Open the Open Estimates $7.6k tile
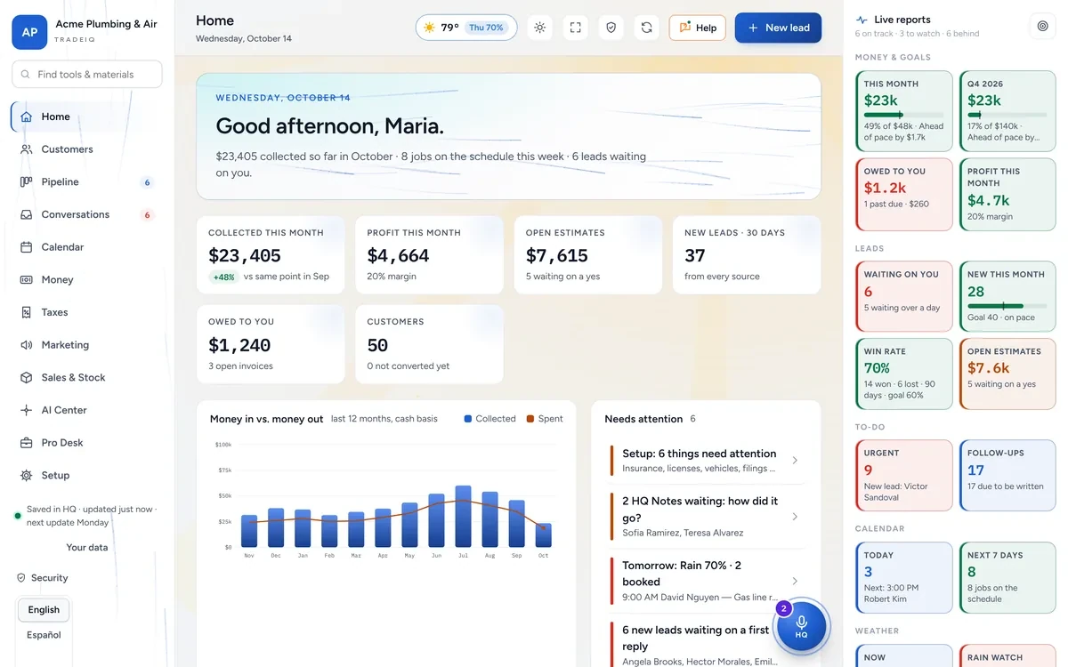This screenshot has width=1068, height=667. tap(1007, 374)
